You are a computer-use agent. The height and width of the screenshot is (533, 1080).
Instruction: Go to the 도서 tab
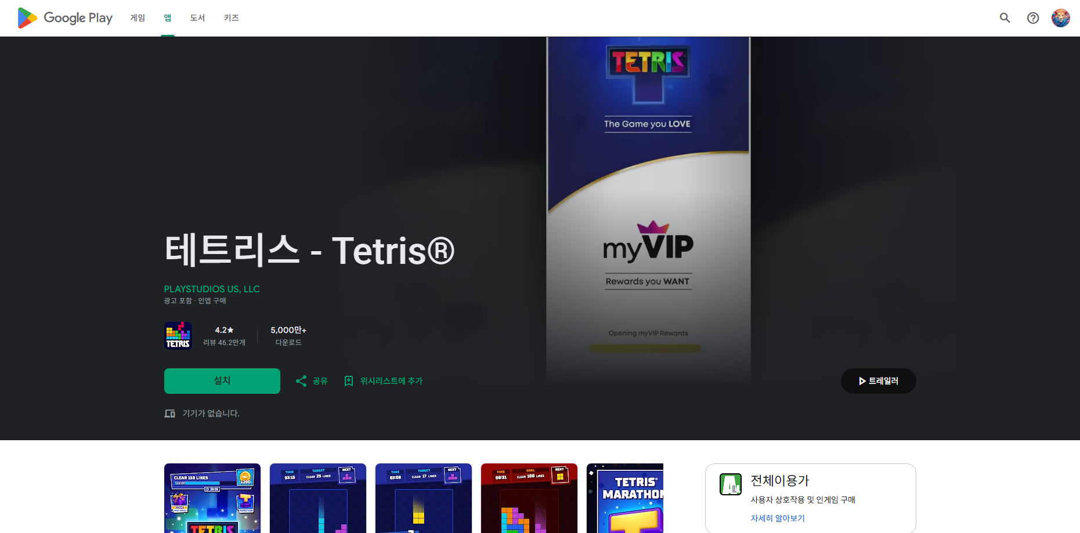[198, 18]
